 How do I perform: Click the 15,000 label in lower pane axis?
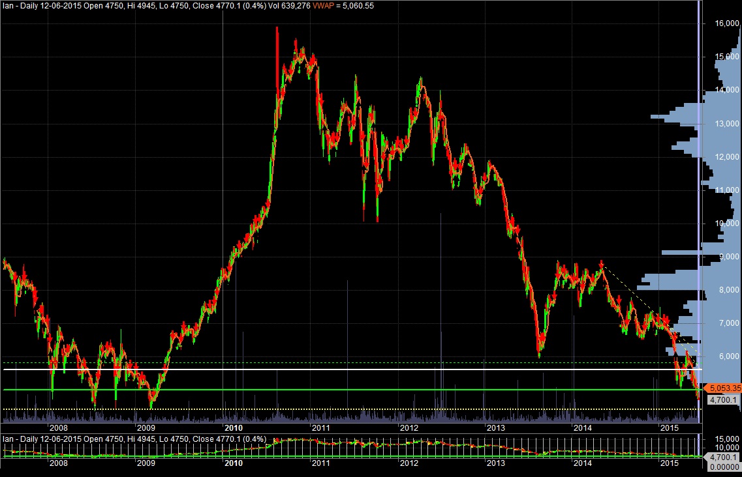tap(726, 439)
